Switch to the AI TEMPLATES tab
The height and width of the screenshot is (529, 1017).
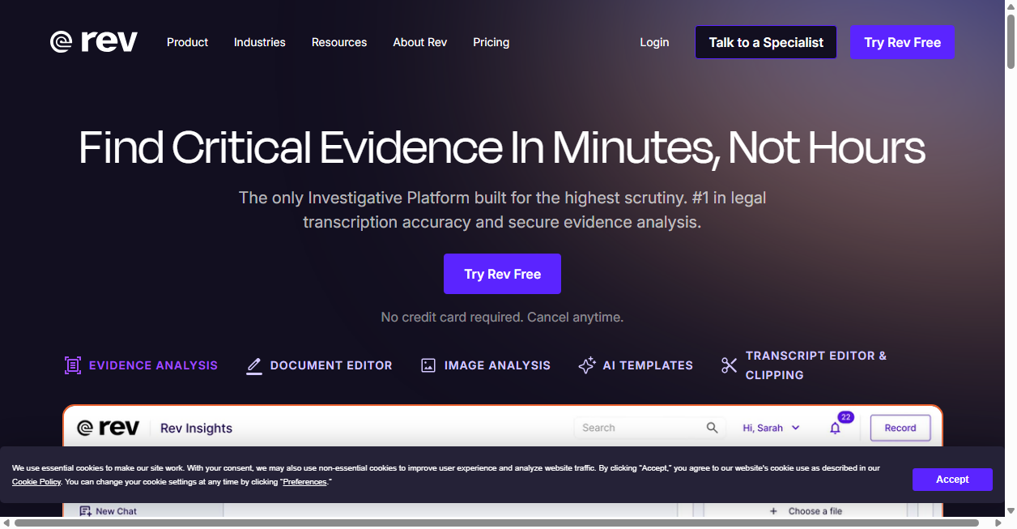click(636, 365)
